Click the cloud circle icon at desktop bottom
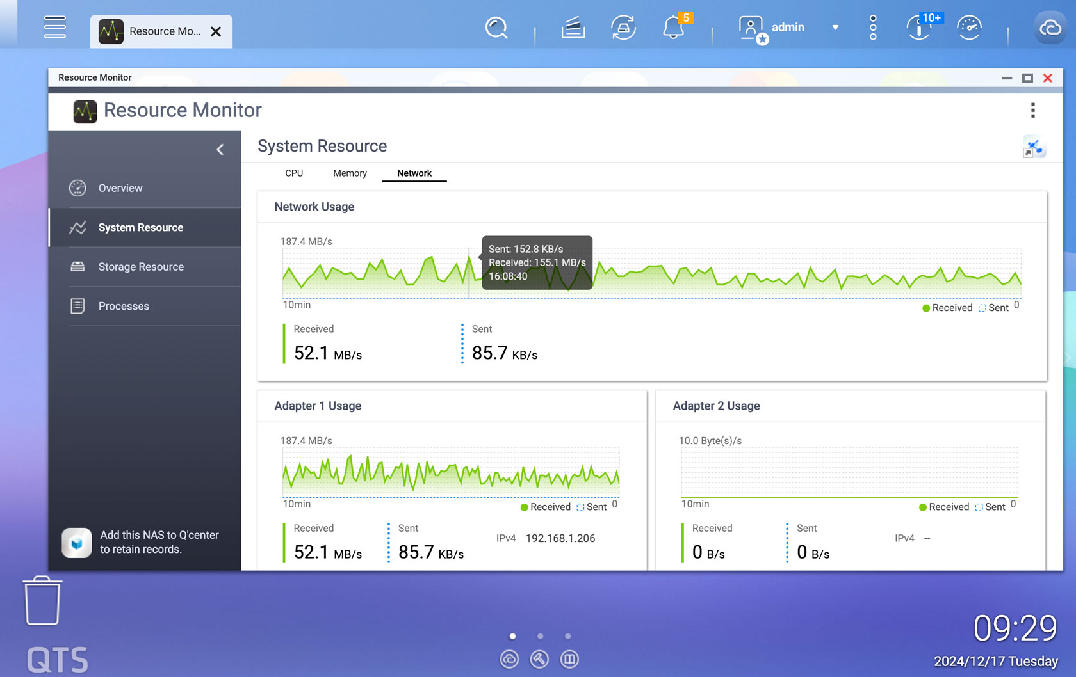This screenshot has width=1076, height=677. [509, 659]
